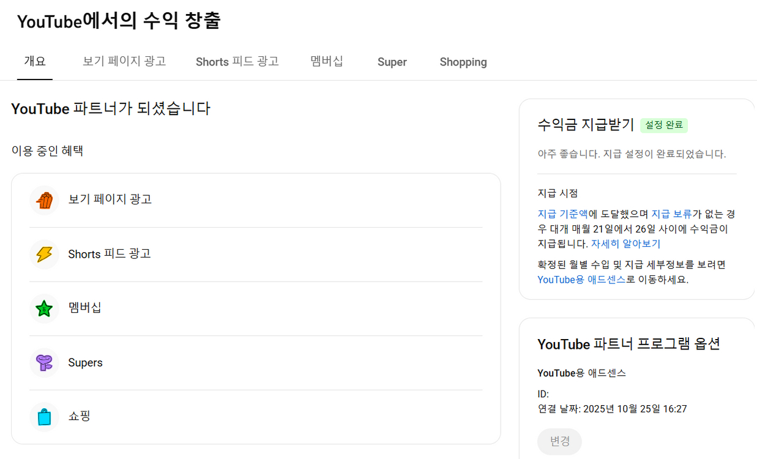The width and height of the screenshot is (757, 459).
Task: Select the Super tab
Action: [x=392, y=62]
